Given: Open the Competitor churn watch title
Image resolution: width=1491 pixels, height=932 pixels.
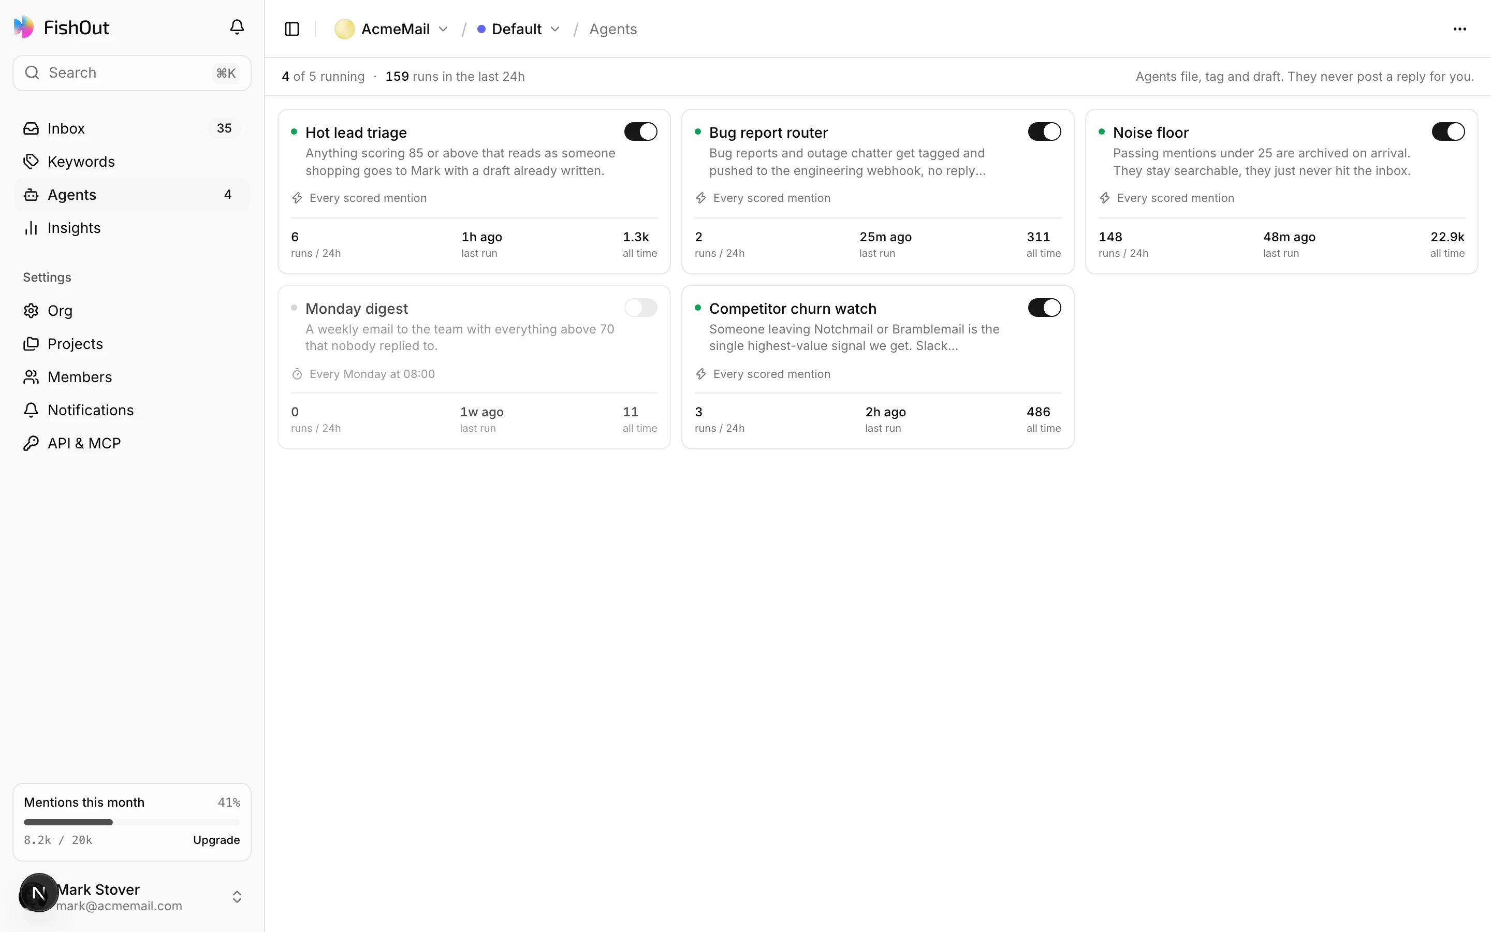Looking at the screenshot, I should [x=792, y=308].
